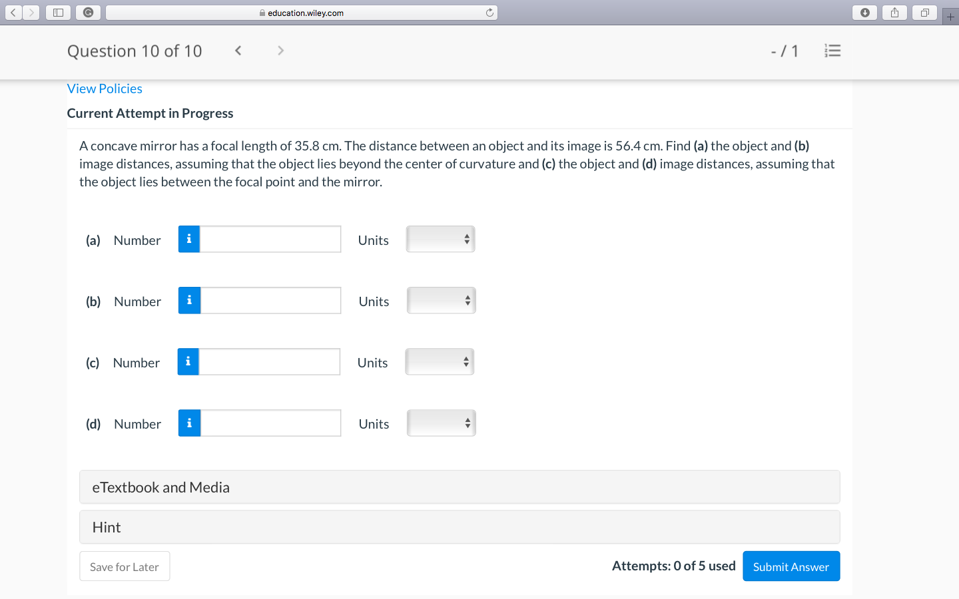Go to the previous question arrow
The width and height of the screenshot is (959, 599).
pos(238,51)
